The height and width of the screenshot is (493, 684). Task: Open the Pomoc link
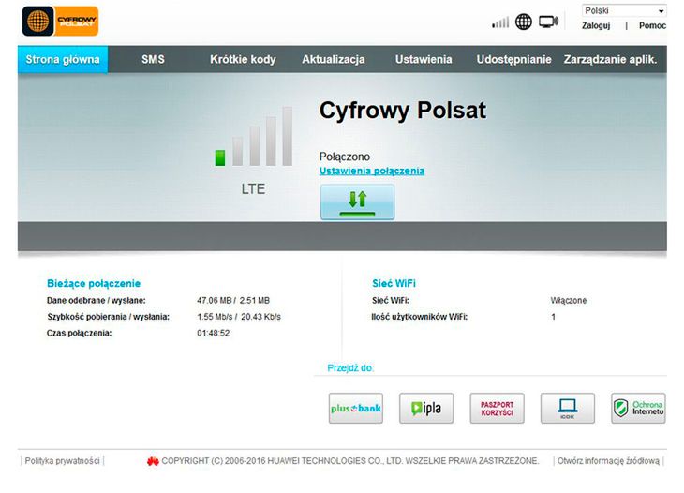pyautogui.click(x=652, y=25)
